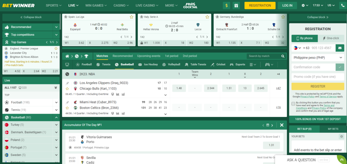
Task: Open the MY BETS tab
Action: [333, 129]
